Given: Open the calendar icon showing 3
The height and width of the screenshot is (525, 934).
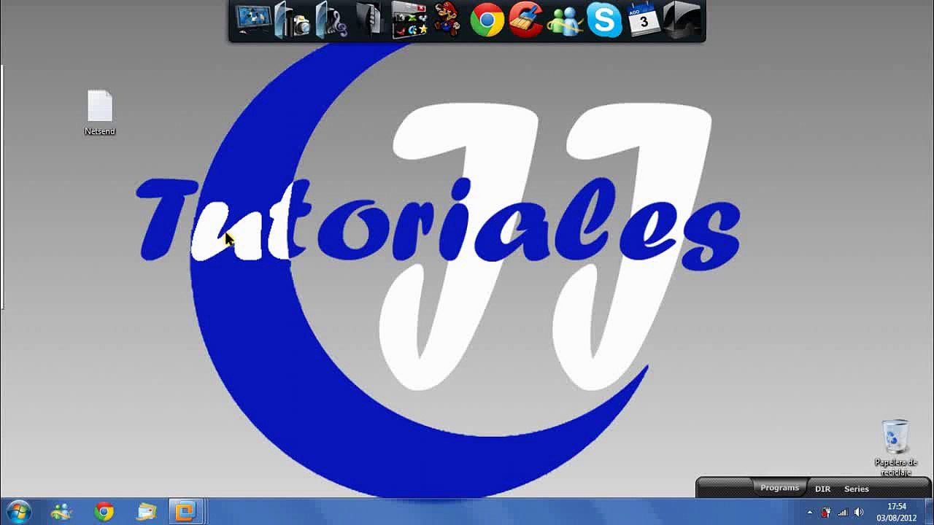Looking at the screenshot, I should [644, 20].
